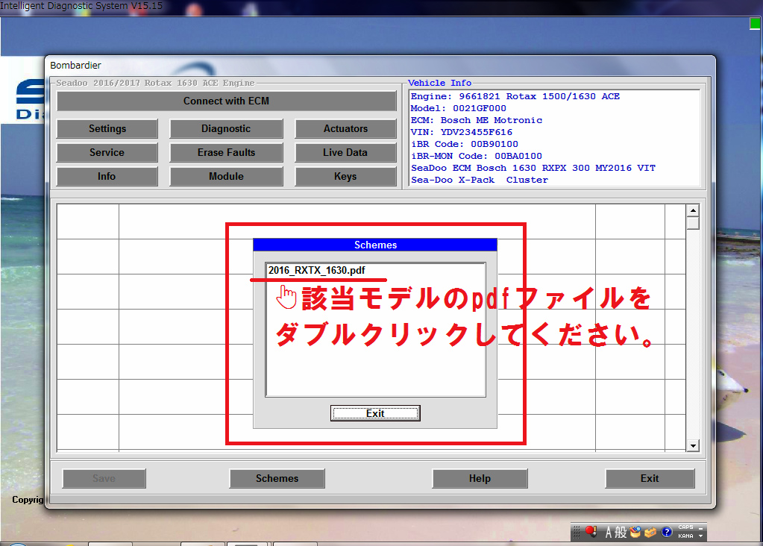Open Help from the bottom bar
The image size is (763, 546).
click(x=480, y=479)
